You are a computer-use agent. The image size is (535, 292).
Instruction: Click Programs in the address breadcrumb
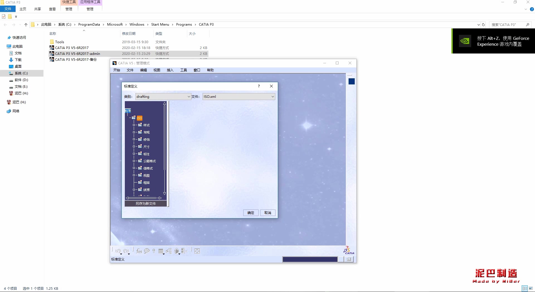tap(184, 25)
